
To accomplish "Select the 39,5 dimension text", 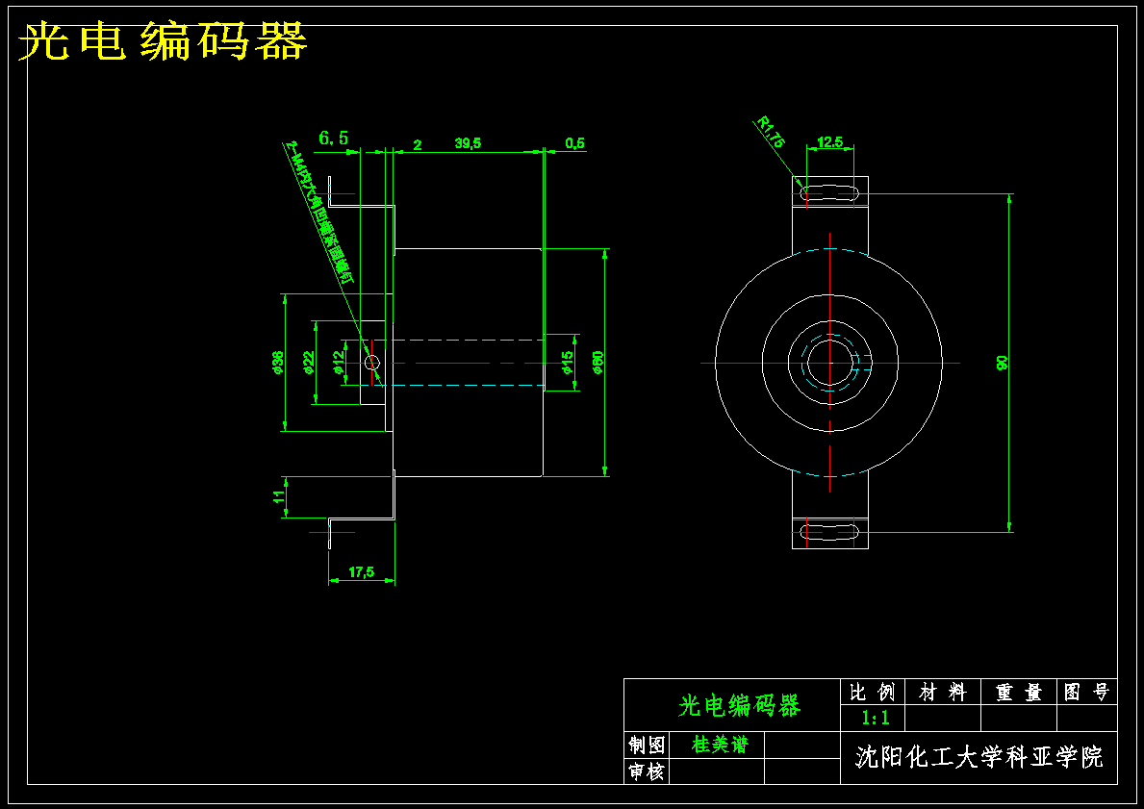I will 468,143.
